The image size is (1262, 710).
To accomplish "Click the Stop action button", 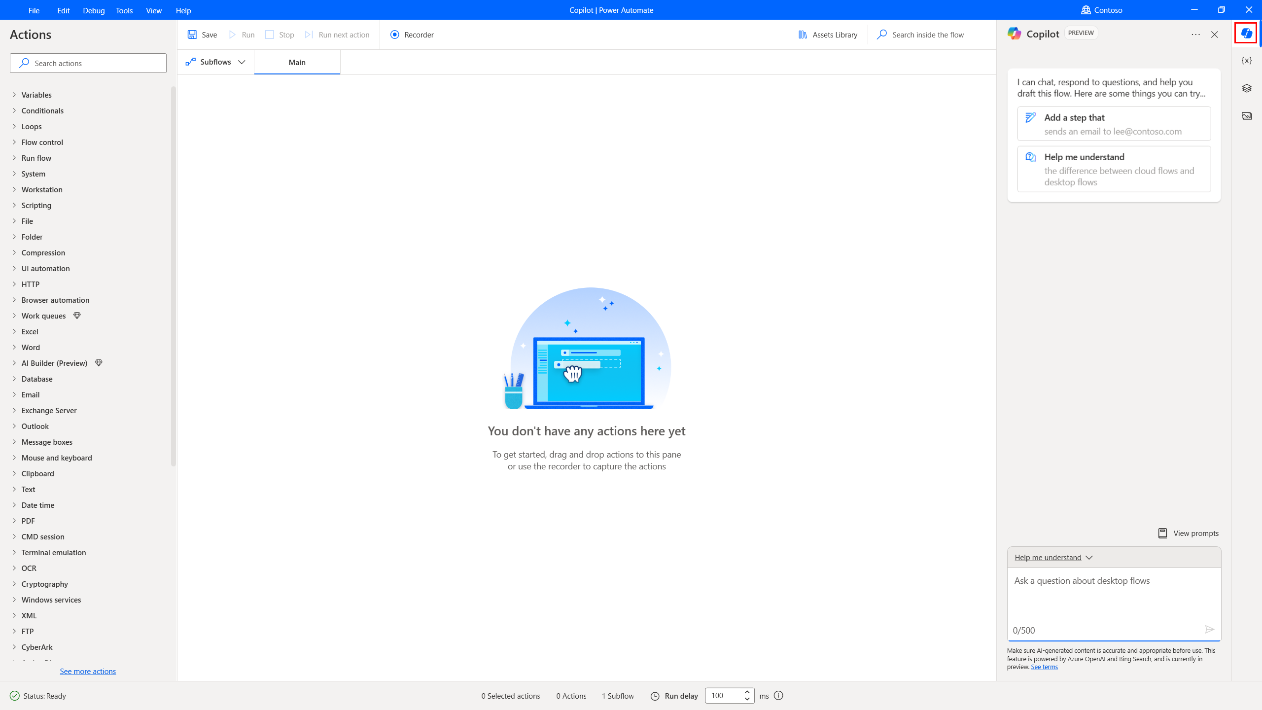I will pyautogui.click(x=279, y=35).
